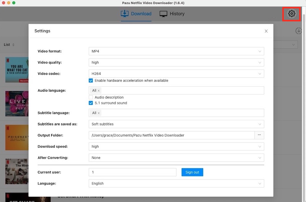Enable the Audio description checkbox
This screenshot has width=306, height=202.
(x=91, y=97)
